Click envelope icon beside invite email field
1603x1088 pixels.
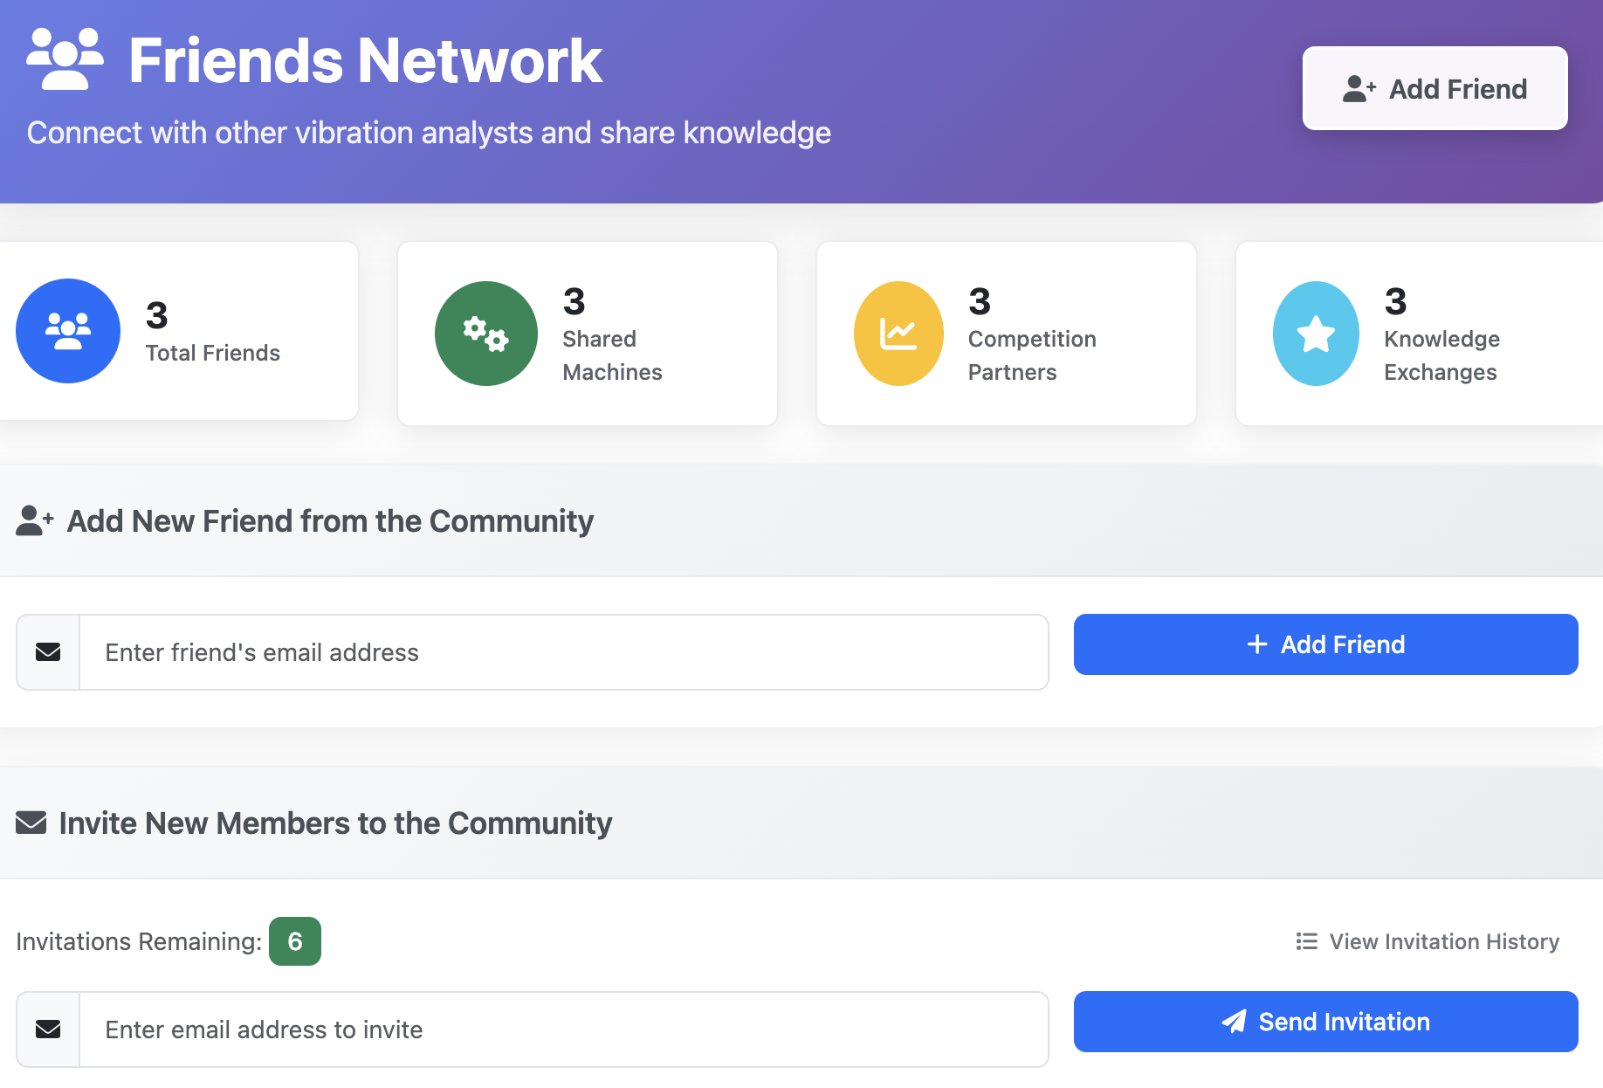(48, 1029)
